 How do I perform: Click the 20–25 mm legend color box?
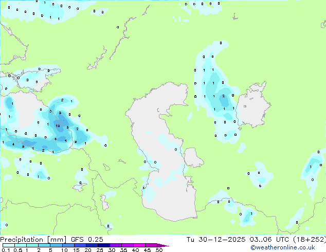tap(92, 245)
